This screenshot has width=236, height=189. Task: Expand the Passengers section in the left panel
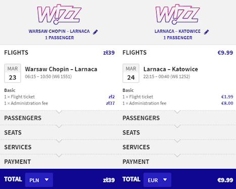tap(59, 118)
